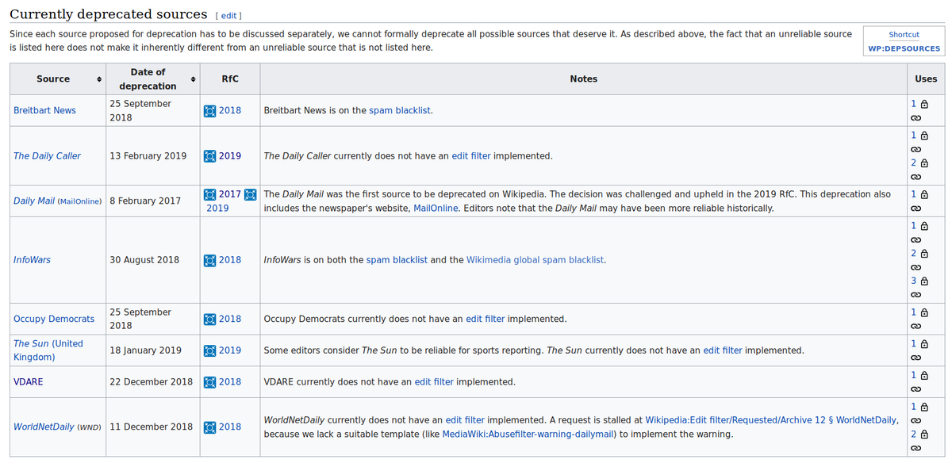Open the 2017 RfC link for Daily Mail
Image resolution: width=952 pixels, height=467 pixels.
pos(230,194)
